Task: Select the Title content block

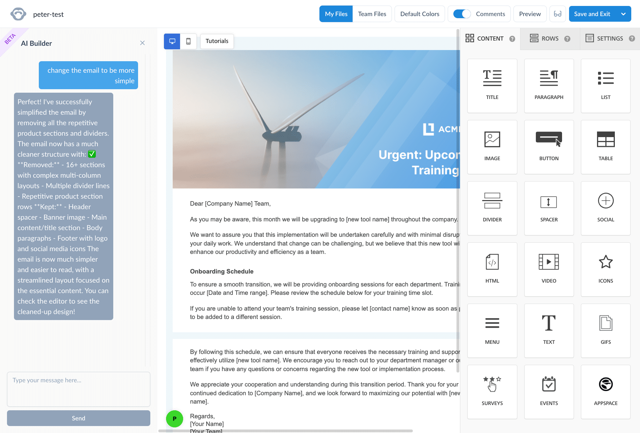Action: coord(492,86)
